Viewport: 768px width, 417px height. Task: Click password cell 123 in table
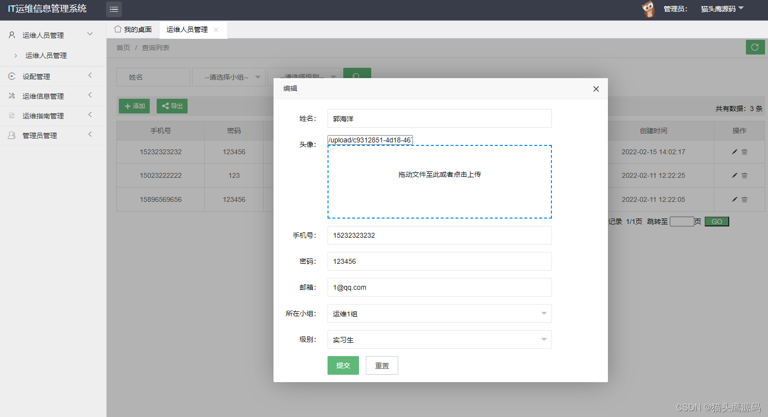pyautogui.click(x=234, y=175)
